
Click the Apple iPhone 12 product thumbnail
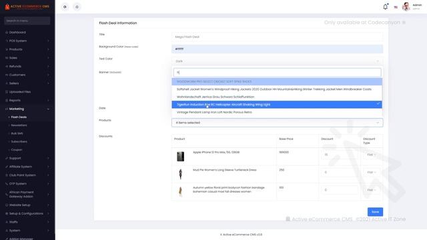[180, 157]
